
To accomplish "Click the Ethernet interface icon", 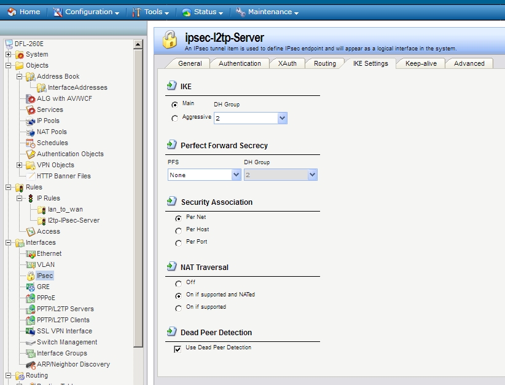I will tap(31, 254).
